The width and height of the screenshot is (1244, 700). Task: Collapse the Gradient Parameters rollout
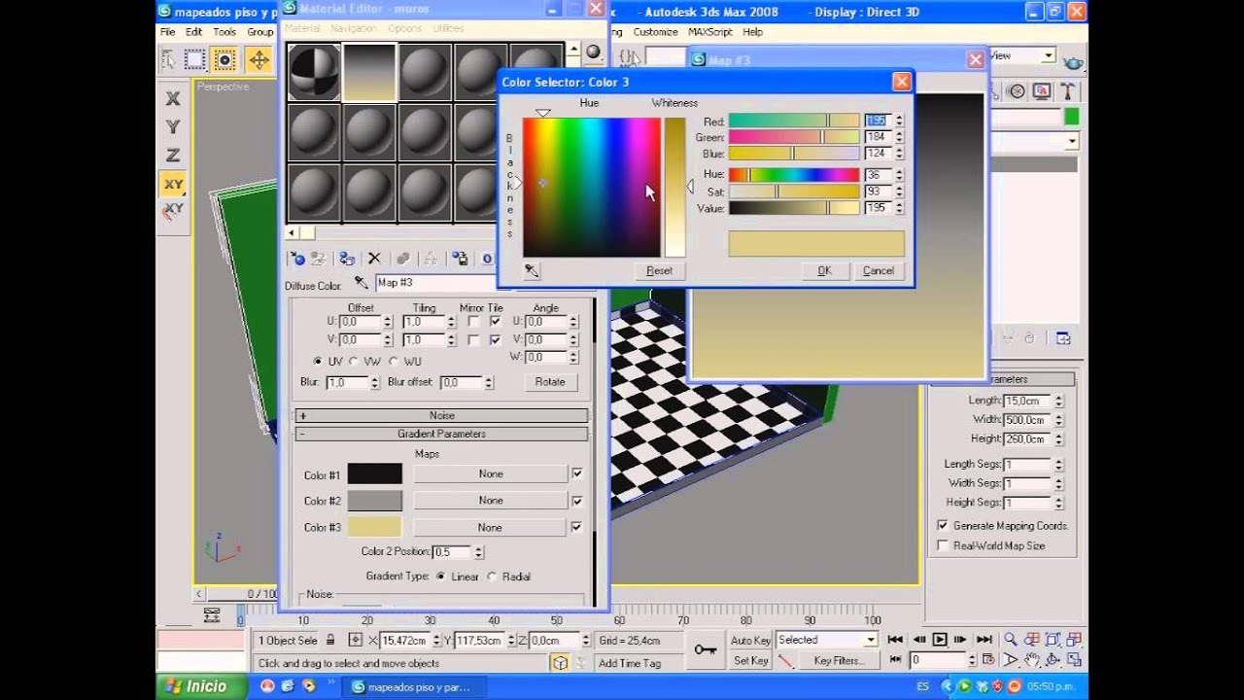point(441,434)
